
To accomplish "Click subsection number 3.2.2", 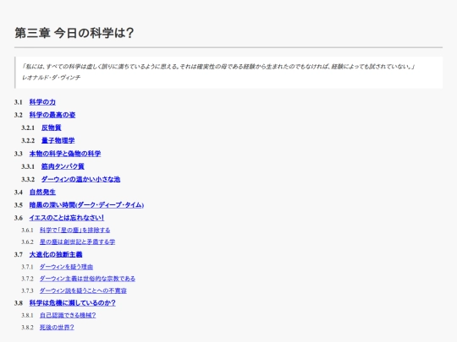I will [28, 141].
